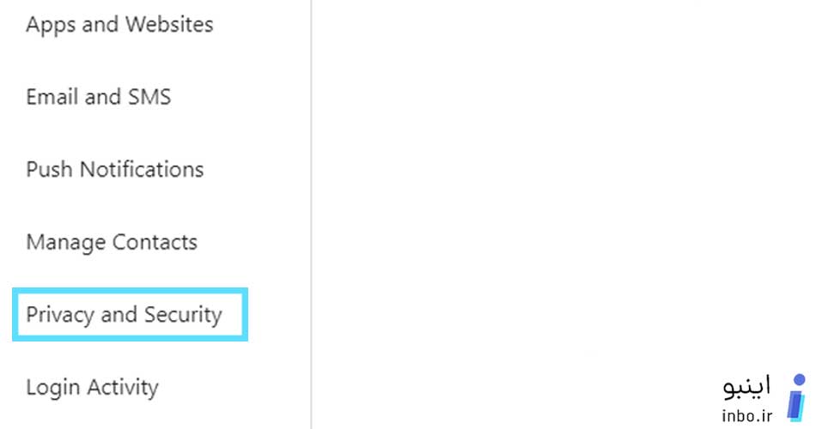Select the Security and privacy option
The width and height of the screenshot is (816, 429).
point(124,315)
